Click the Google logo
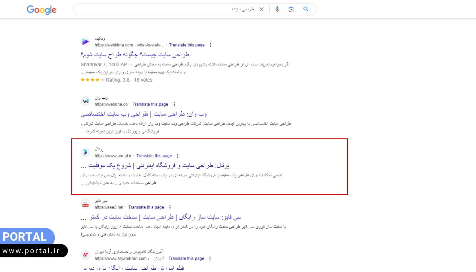 pyautogui.click(x=41, y=10)
